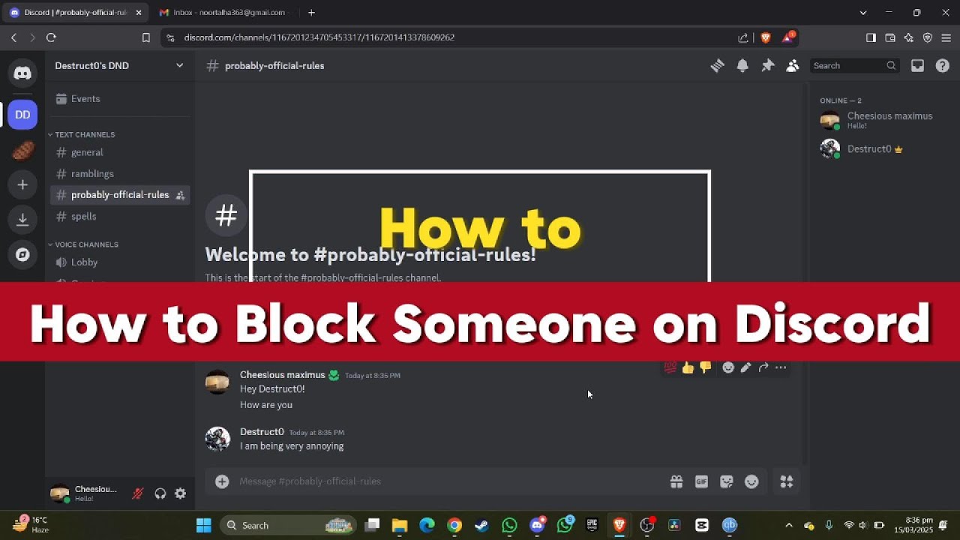Join the Lobby voice channel
The image size is (960, 540).
click(120, 262)
